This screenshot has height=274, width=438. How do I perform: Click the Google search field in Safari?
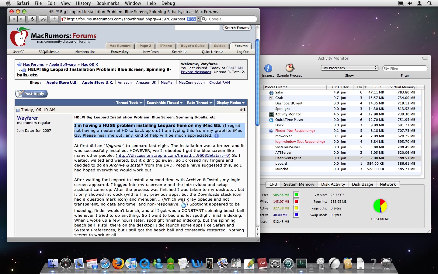coord(229,19)
